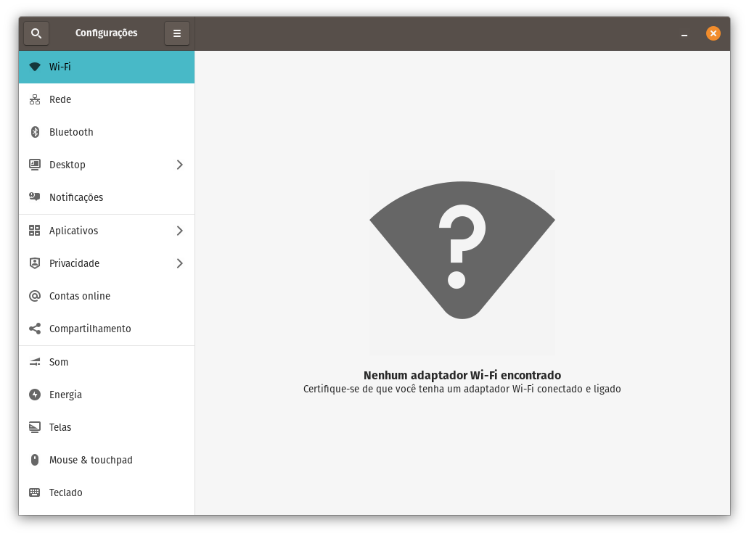
Task: Click the Configurações window title
Action: 107,33
